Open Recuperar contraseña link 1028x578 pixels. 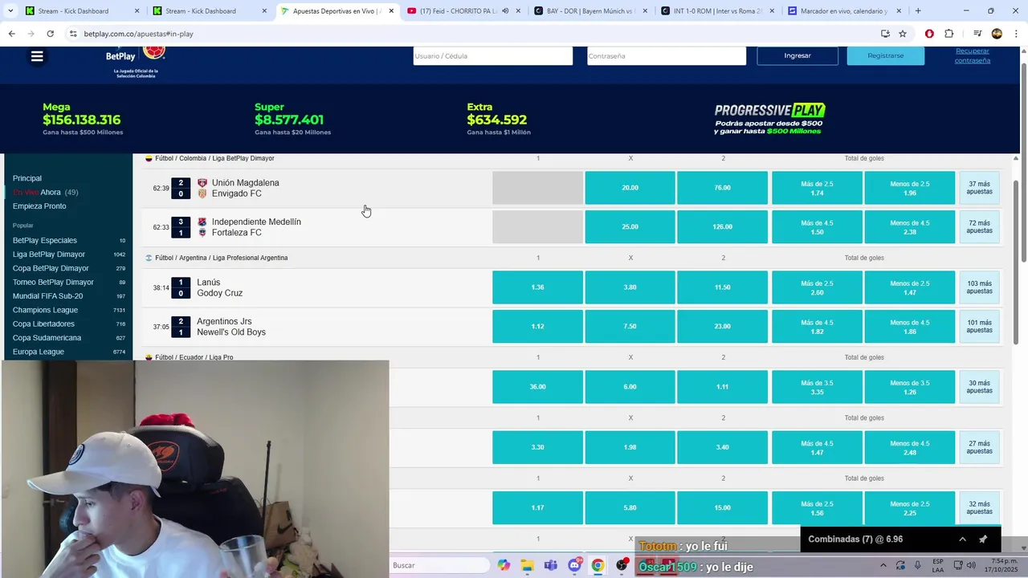(972, 55)
